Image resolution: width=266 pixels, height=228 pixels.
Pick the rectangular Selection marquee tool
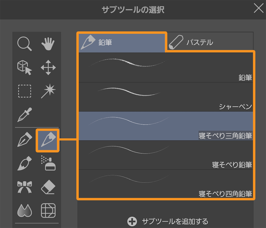pyautogui.click(x=25, y=91)
